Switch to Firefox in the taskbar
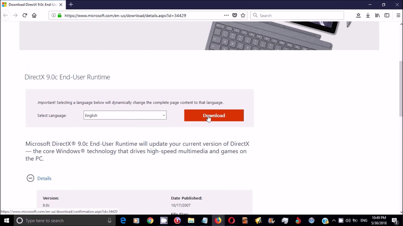This screenshot has width=403, height=226. (218, 221)
